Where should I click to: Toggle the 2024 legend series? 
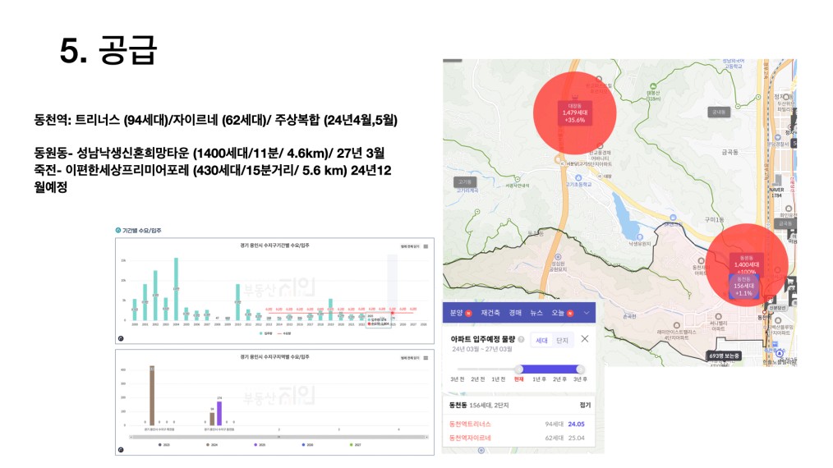[x=211, y=445]
